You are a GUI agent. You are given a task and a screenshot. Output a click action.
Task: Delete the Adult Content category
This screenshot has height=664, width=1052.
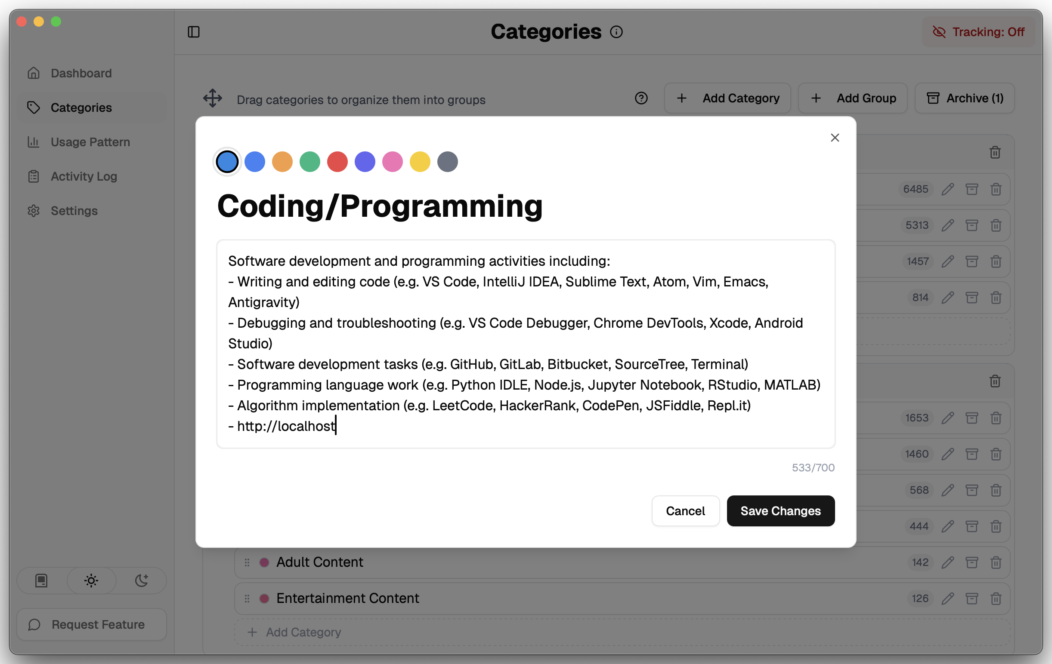(996, 563)
